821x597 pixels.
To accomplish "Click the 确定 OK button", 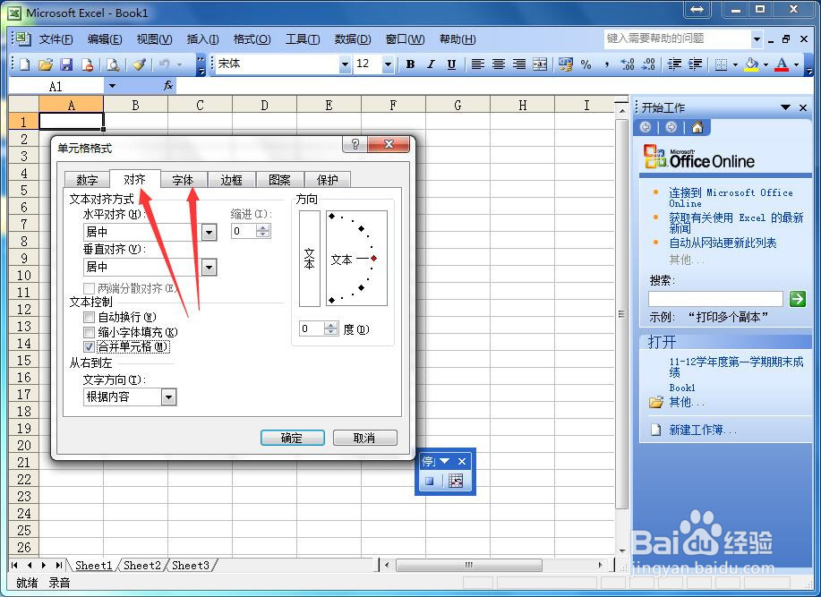I will pyautogui.click(x=292, y=438).
